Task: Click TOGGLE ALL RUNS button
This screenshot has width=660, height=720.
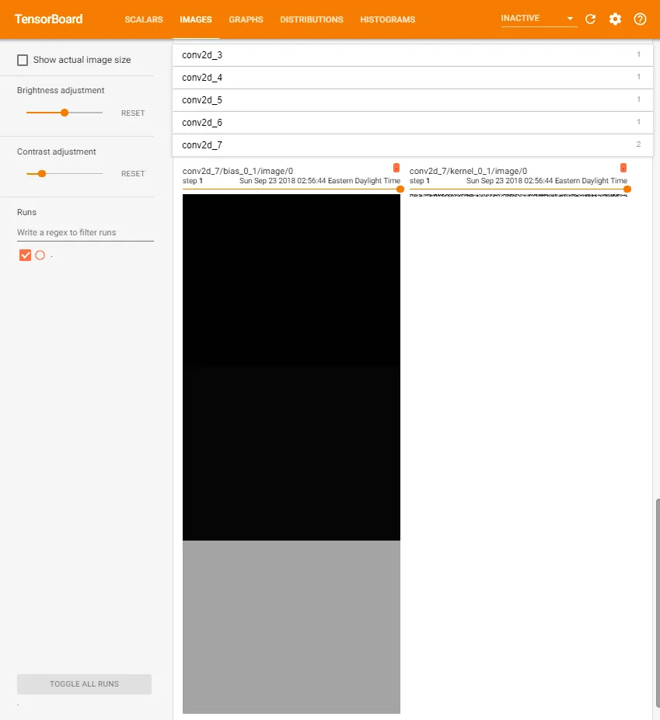Action: [84, 683]
